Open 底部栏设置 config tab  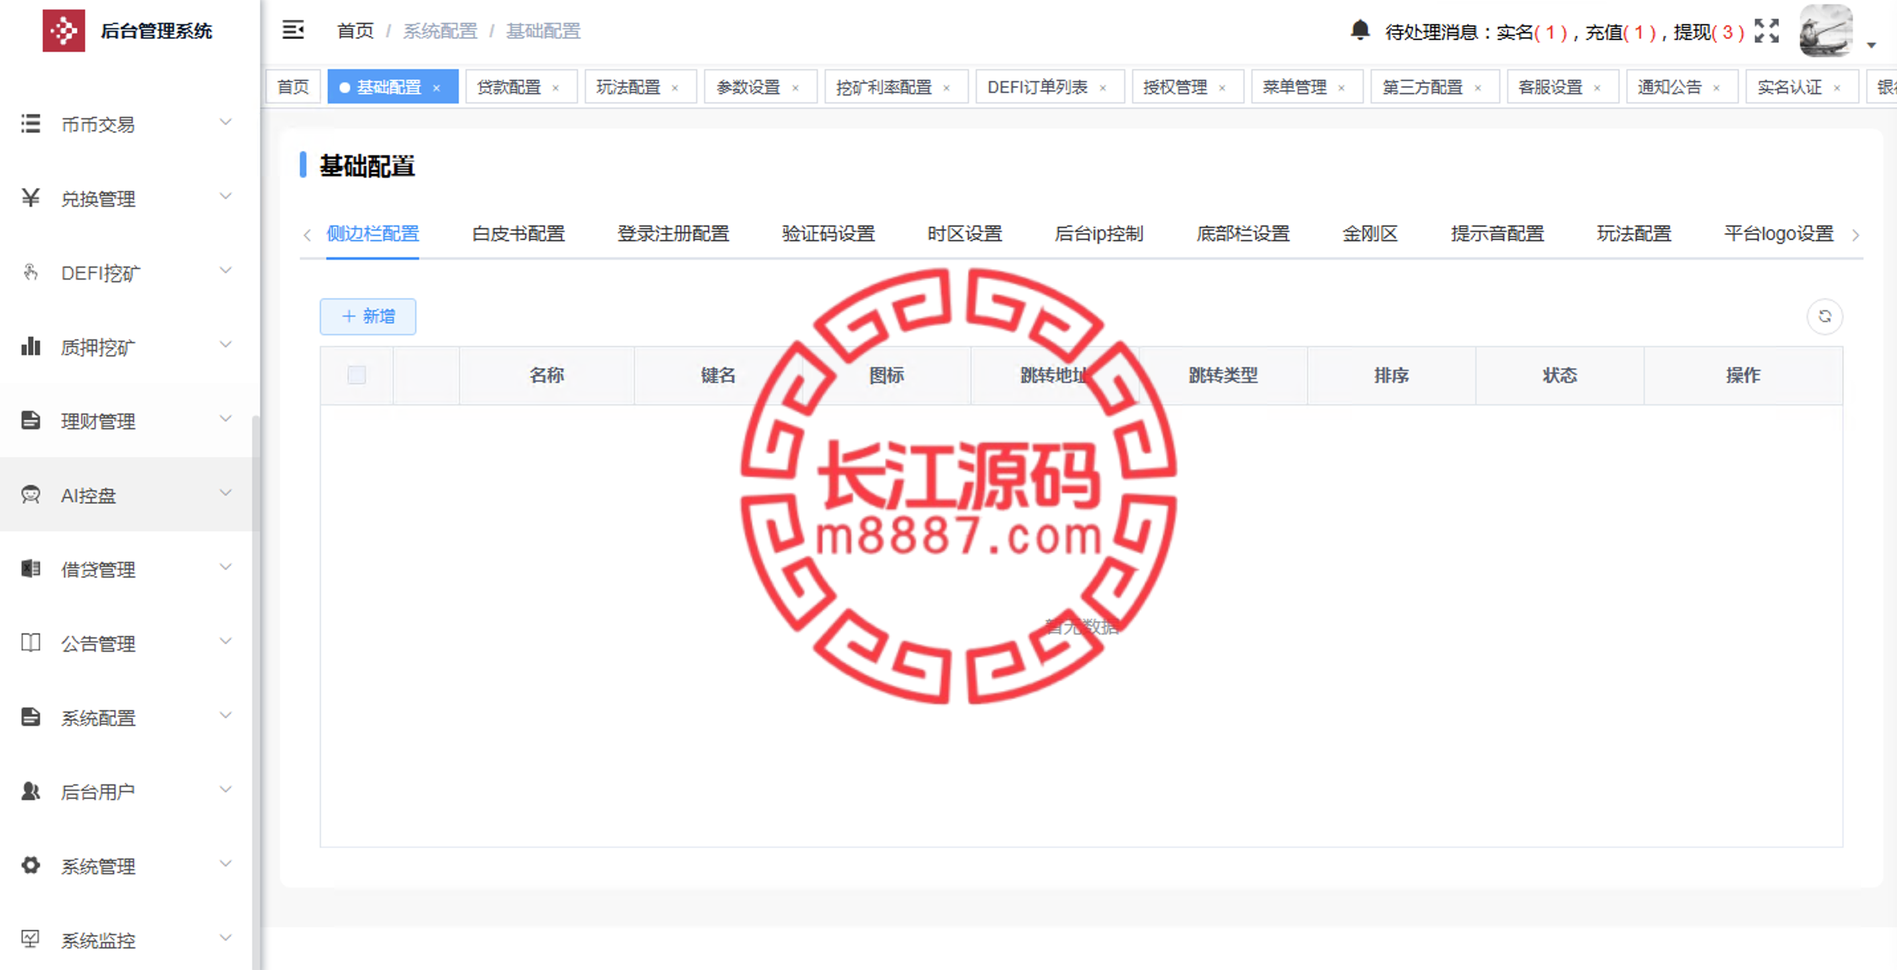(x=1242, y=234)
